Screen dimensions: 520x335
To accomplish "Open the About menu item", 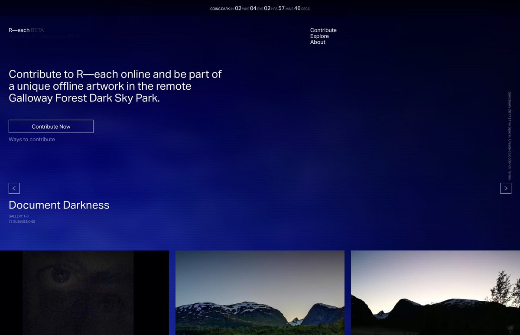I will tap(318, 42).
